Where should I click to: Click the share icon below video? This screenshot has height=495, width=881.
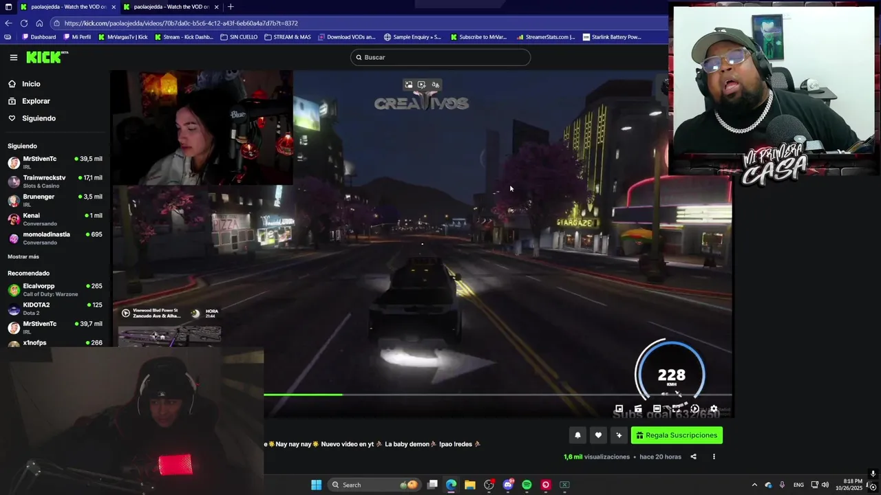pos(693,456)
